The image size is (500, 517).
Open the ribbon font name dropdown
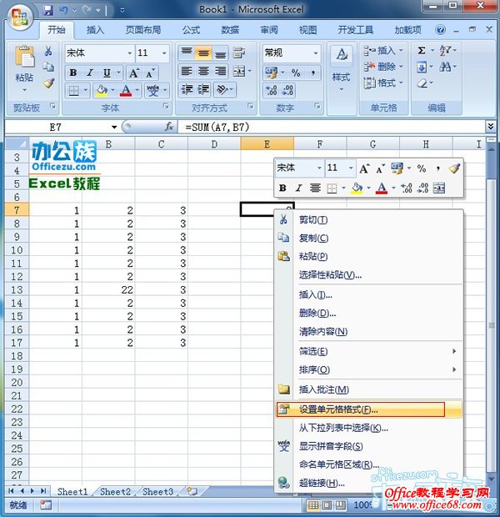tap(129, 53)
